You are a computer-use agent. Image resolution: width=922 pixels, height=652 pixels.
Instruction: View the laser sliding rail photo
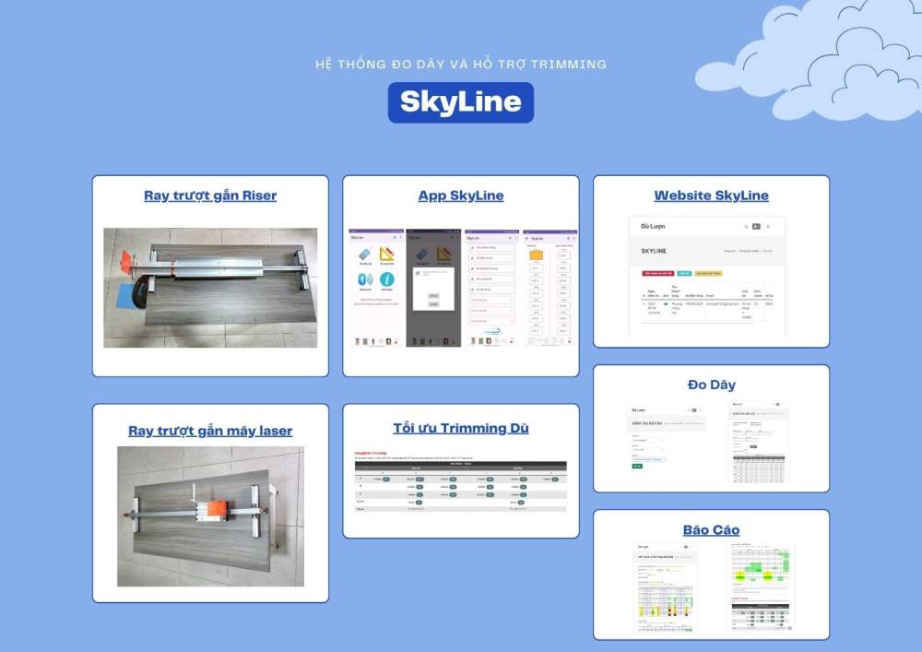pos(210,516)
